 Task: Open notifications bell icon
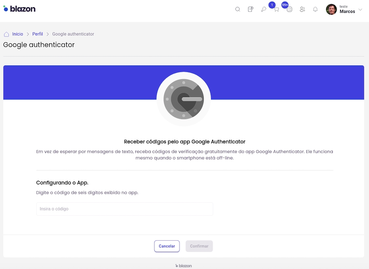click(x=315, y=9)
